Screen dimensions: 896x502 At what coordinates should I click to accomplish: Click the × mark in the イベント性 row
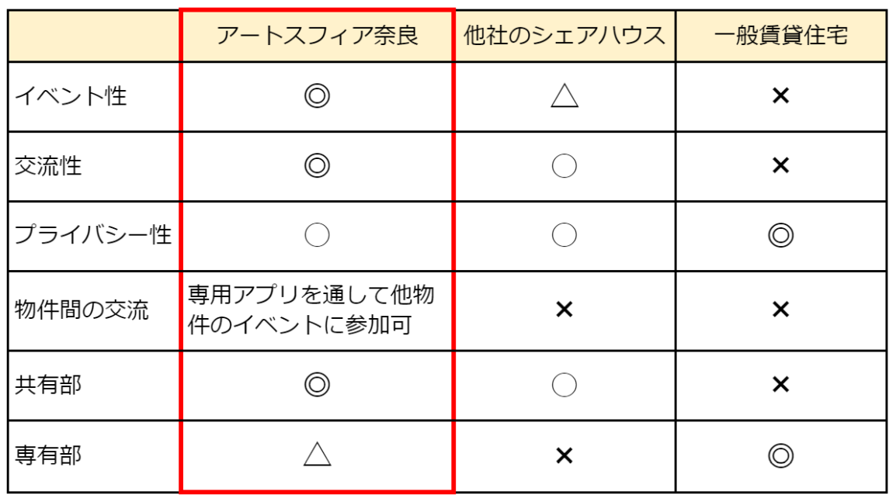click(x=780, y=96)
